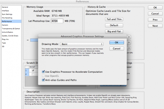Click the memory usage slider bar
Screen dimensions: 164x109
click(34, 40)
